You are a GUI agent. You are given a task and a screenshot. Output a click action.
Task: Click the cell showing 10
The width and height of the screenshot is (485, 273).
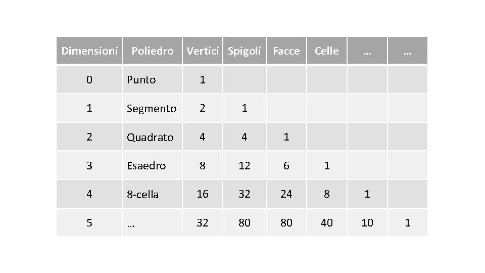pyautogui.click(x=367, y=222)
